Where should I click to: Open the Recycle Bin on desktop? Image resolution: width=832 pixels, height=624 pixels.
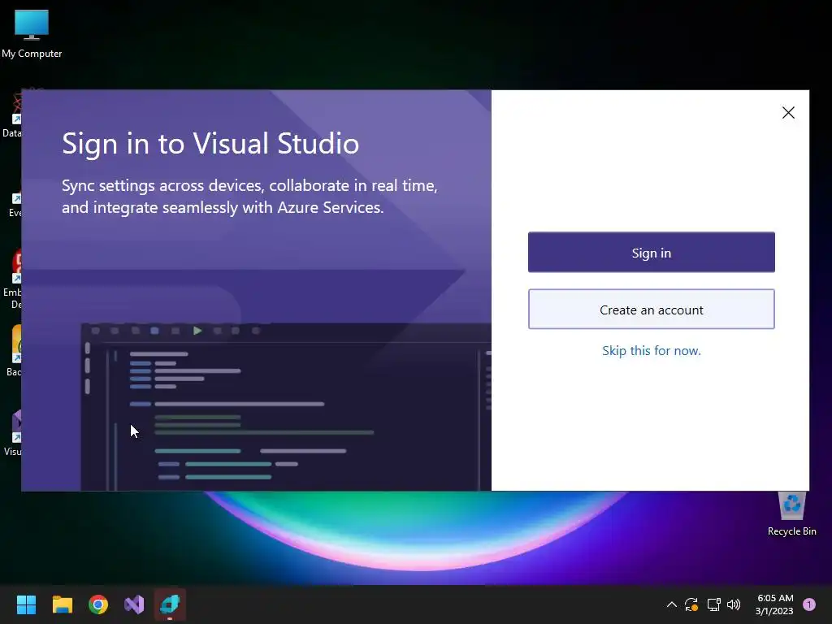(791, 513)
